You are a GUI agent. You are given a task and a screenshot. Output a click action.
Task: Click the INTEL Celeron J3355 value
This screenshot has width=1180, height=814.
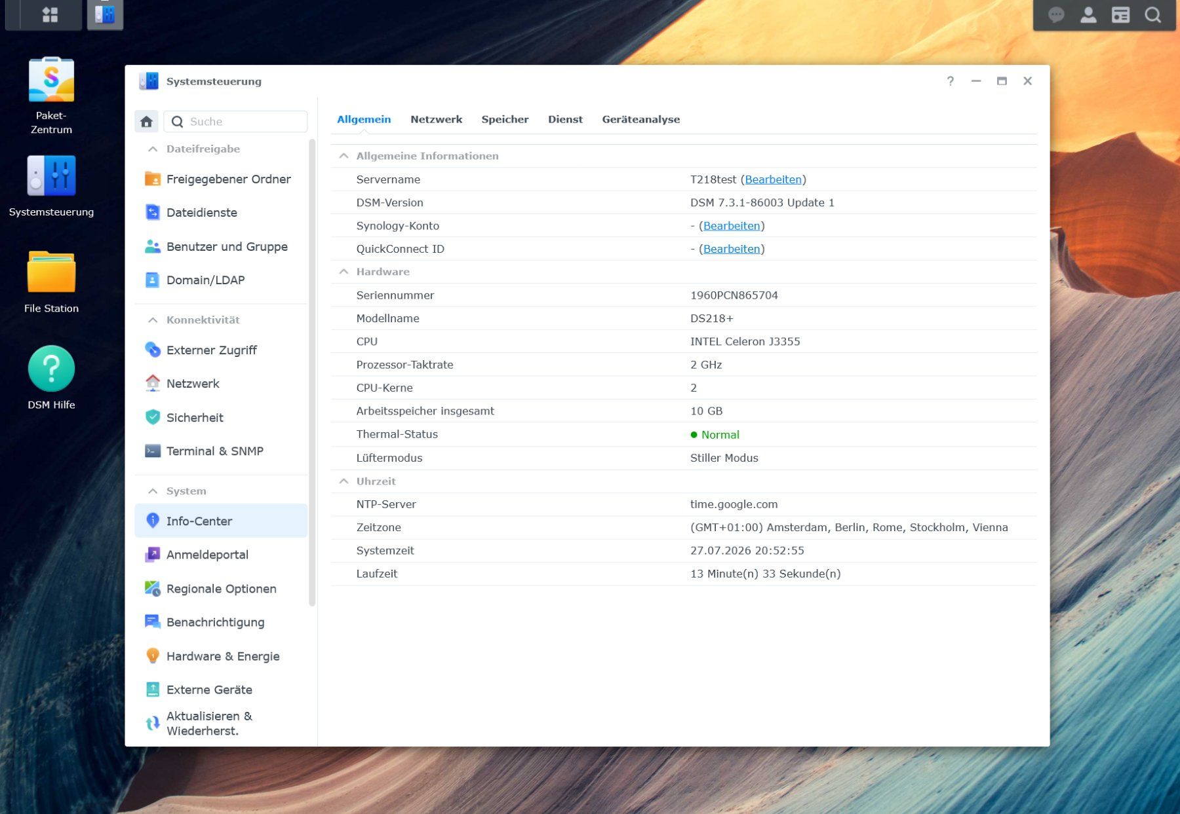click(x=745, y=341)
